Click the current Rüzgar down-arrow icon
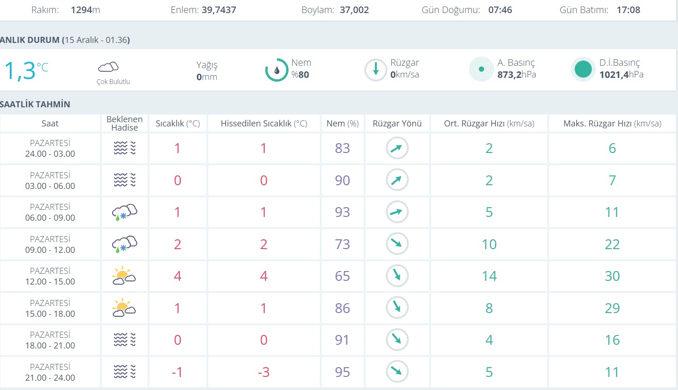Viewport: 678px width, 390px height. tap(376, 70)
